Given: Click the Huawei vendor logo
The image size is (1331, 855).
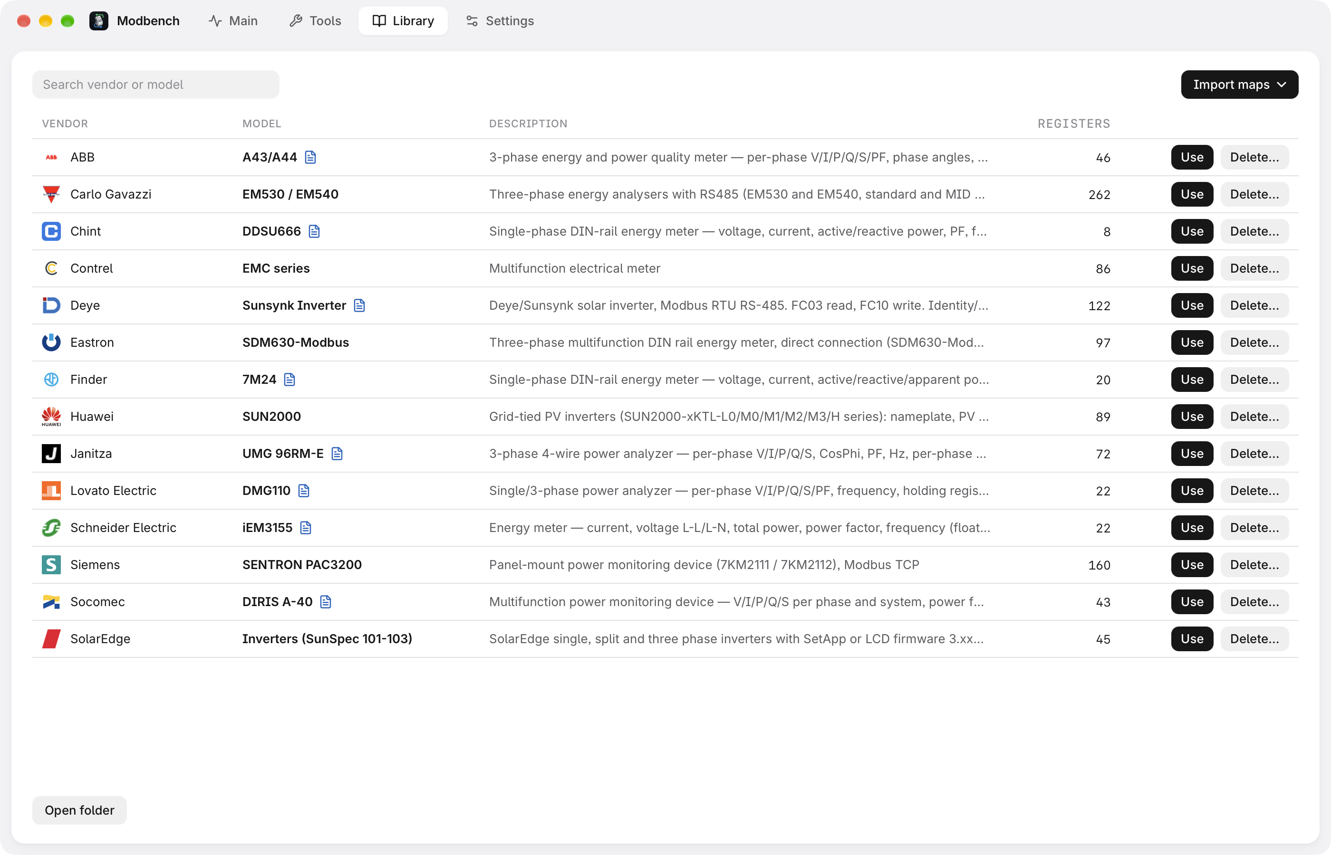Looking at the screenshot, I should point(51,417).
